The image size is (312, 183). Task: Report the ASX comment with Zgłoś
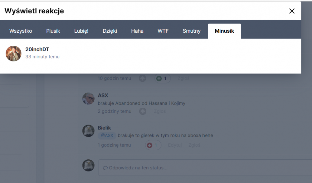(160, 111)
